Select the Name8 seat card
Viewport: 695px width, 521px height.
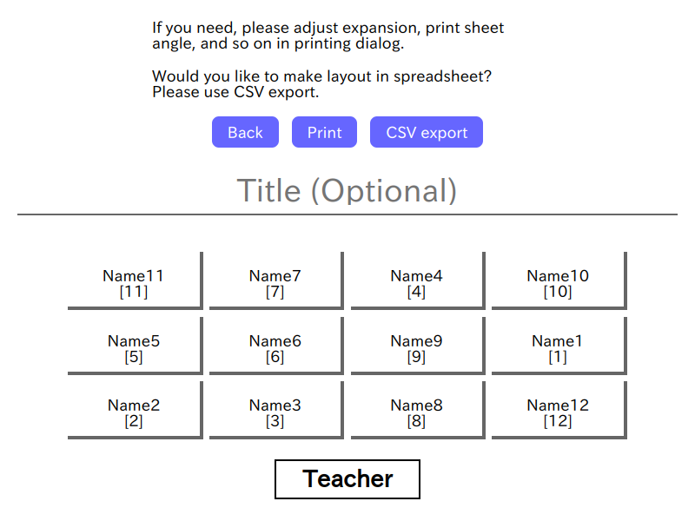[x=418, y=410]
